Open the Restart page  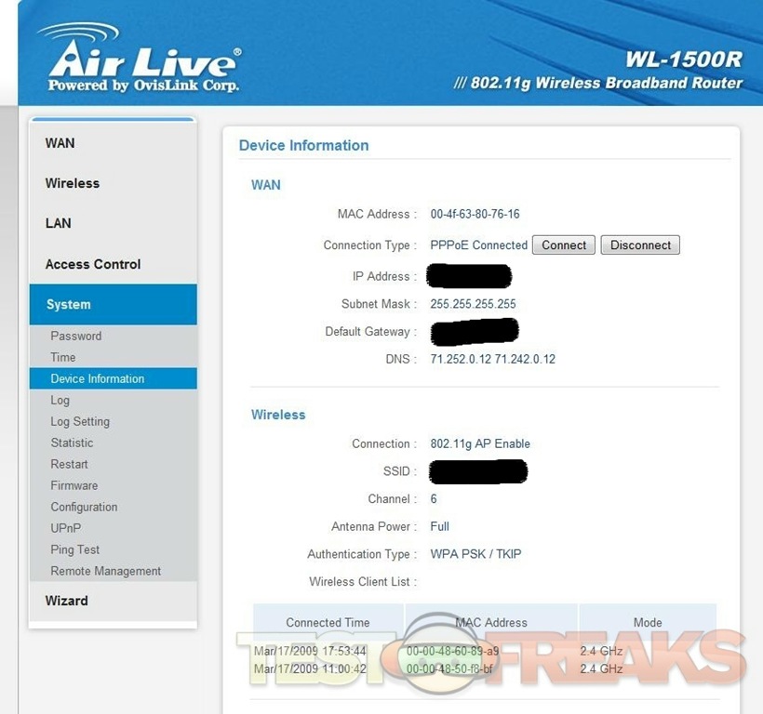click(x=70, y=464)
